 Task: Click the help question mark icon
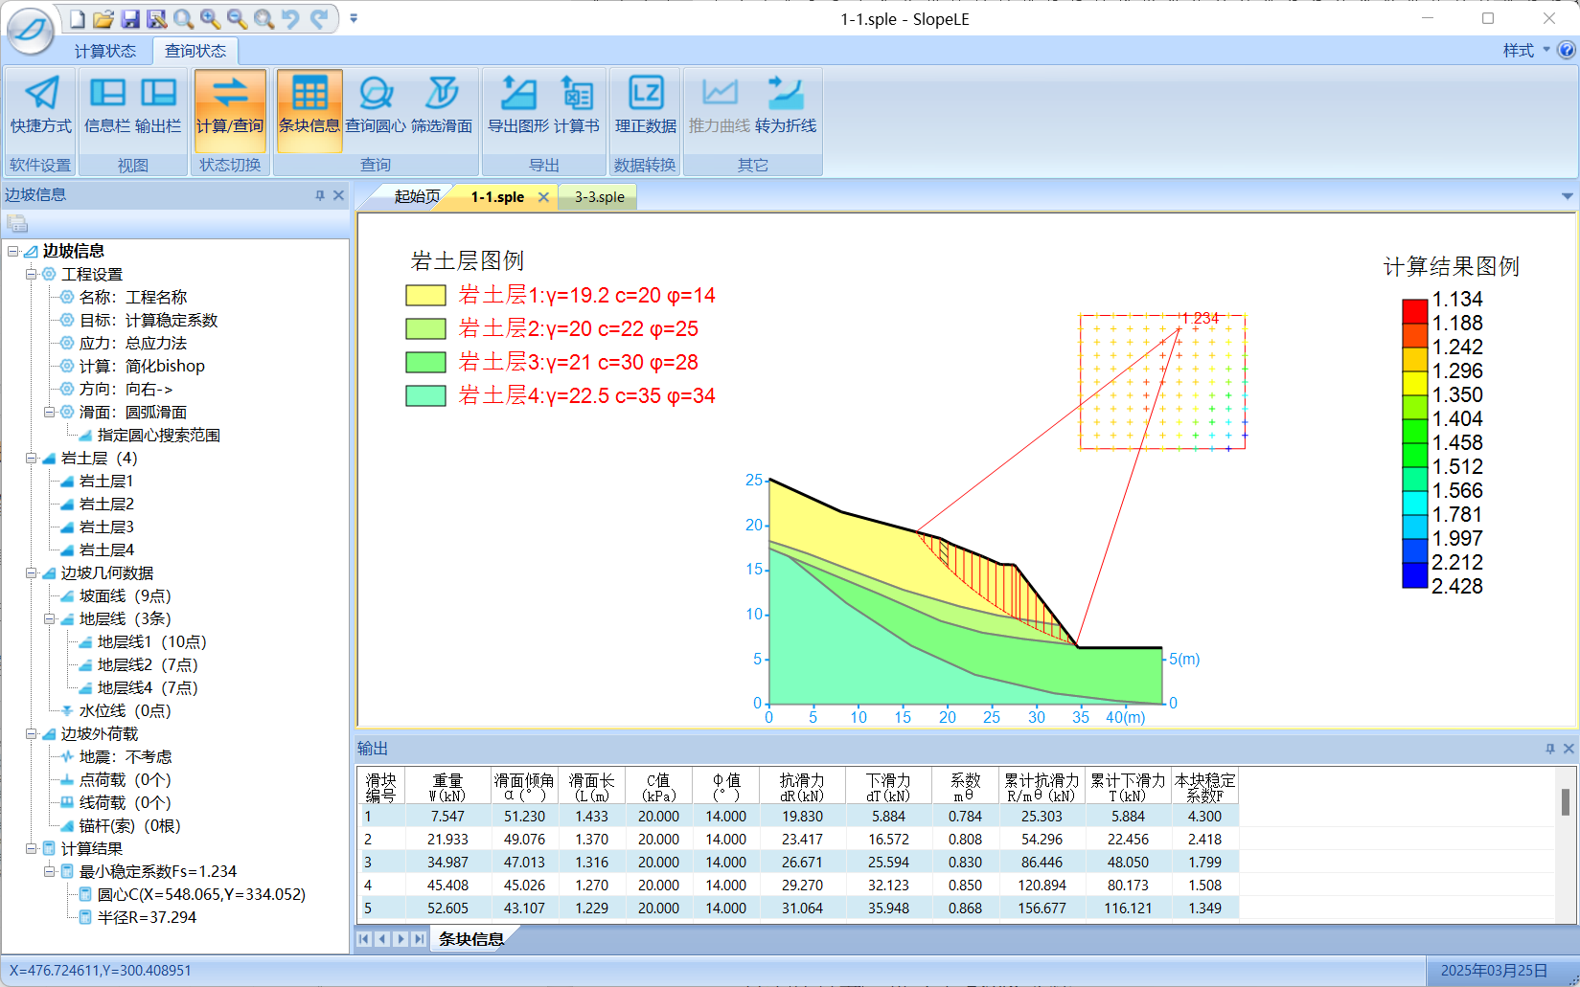point(1567,50)
